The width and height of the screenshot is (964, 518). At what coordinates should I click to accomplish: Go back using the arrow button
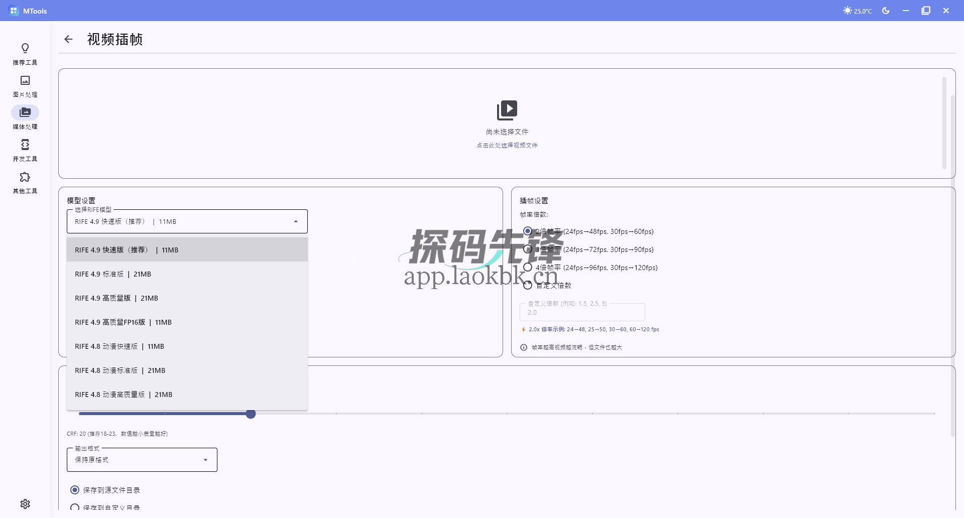[x=68, y=39]
